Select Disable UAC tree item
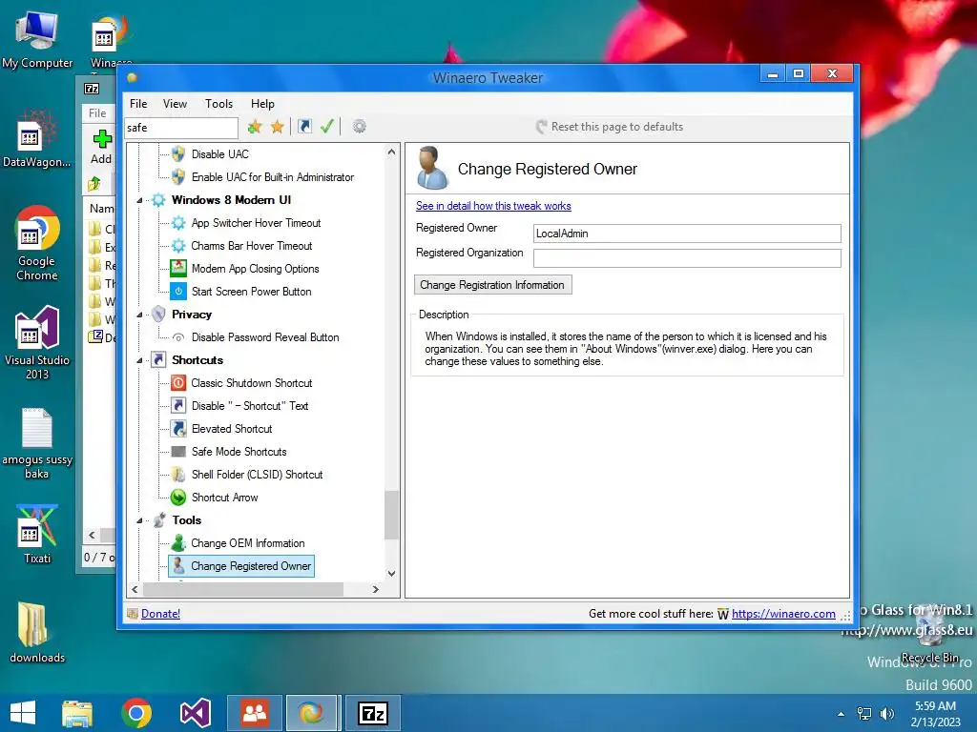Viewport: 977px width, 732px height. click(220, 154)
